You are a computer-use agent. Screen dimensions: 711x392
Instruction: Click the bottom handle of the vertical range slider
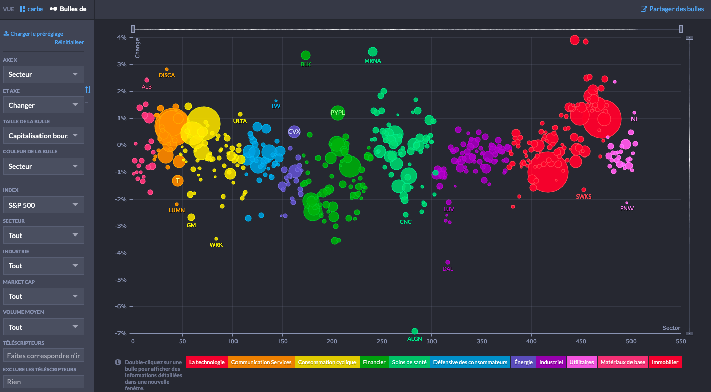tap(689, 333)
